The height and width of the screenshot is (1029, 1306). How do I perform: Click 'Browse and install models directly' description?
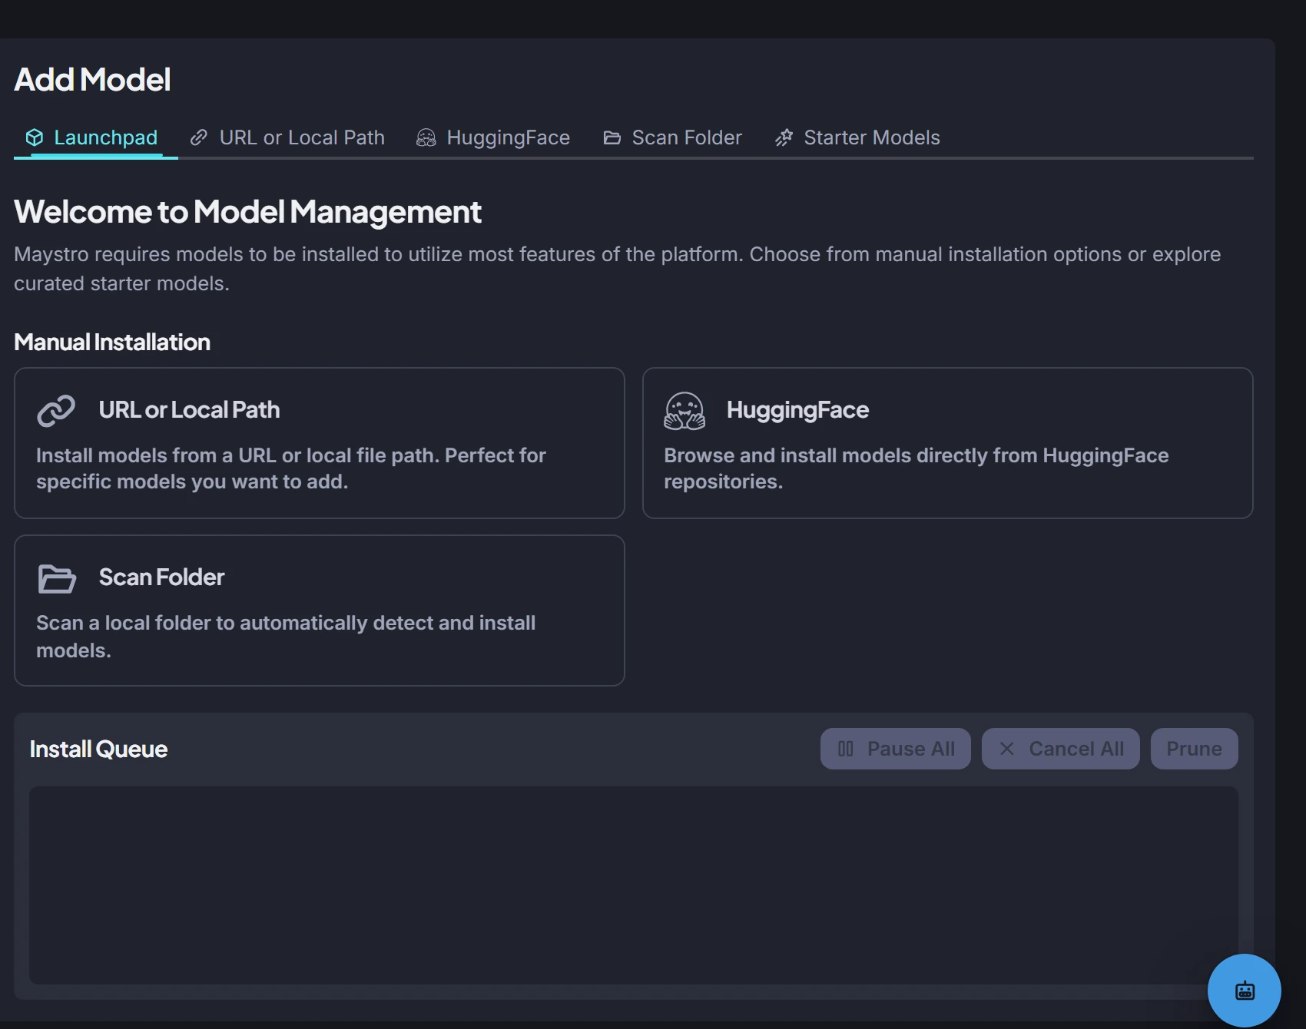coord(917,468)
